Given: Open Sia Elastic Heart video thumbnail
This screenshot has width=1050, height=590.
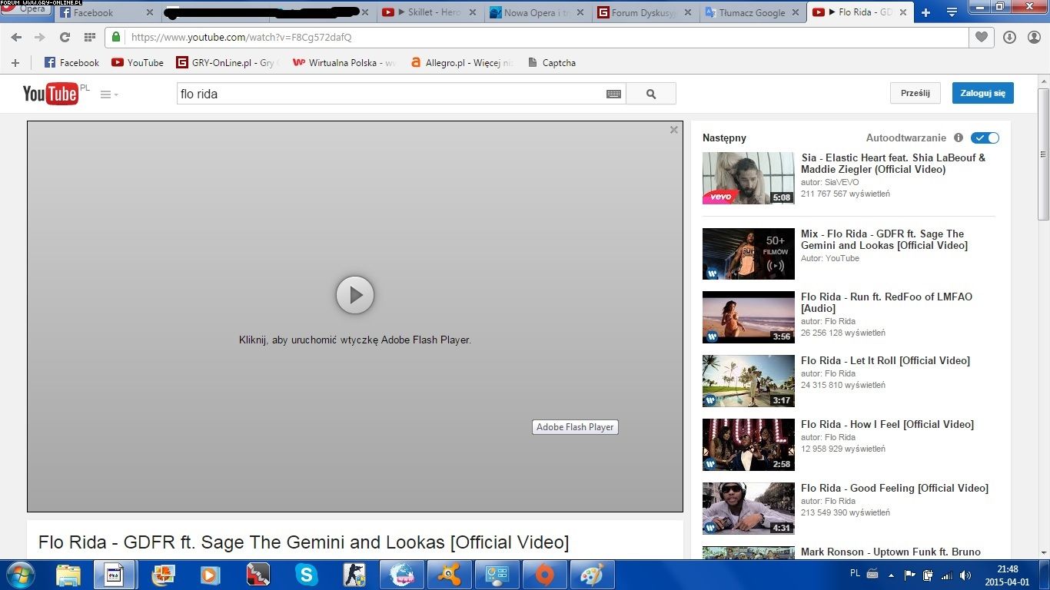Looking at the screenshot, I should (748, 178).
